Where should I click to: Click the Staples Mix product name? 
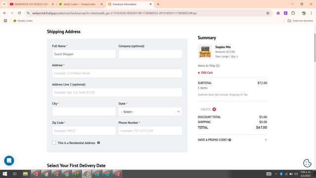(223, 47)
